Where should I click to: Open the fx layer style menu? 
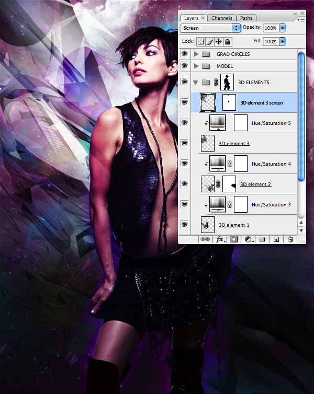click(220, 239)
